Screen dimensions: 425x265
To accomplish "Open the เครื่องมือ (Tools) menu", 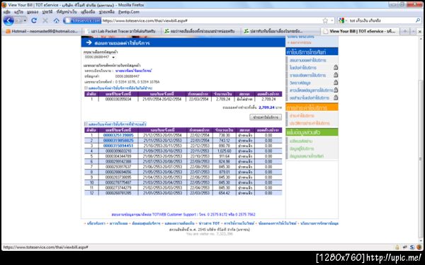I will (88, 12).
